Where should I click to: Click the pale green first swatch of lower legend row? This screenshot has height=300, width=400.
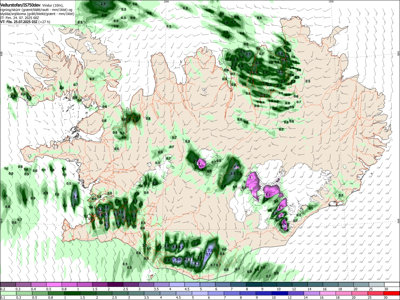8,293
